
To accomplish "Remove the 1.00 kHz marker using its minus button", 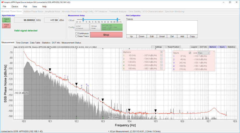I will pyautogui.click(x=161, y=62).
